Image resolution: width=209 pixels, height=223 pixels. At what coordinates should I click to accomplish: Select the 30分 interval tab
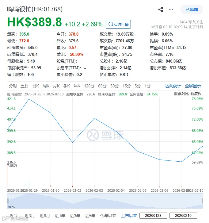[x=115, y=86]
